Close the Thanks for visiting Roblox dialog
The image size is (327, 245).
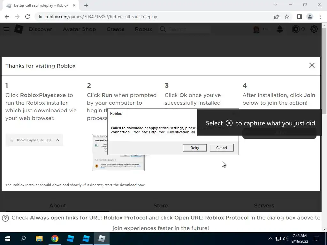tap(312, 65)
